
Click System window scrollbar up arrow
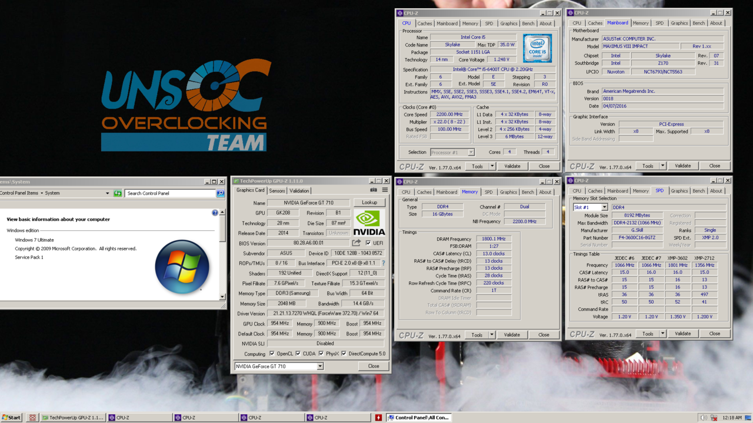(222, 213)
